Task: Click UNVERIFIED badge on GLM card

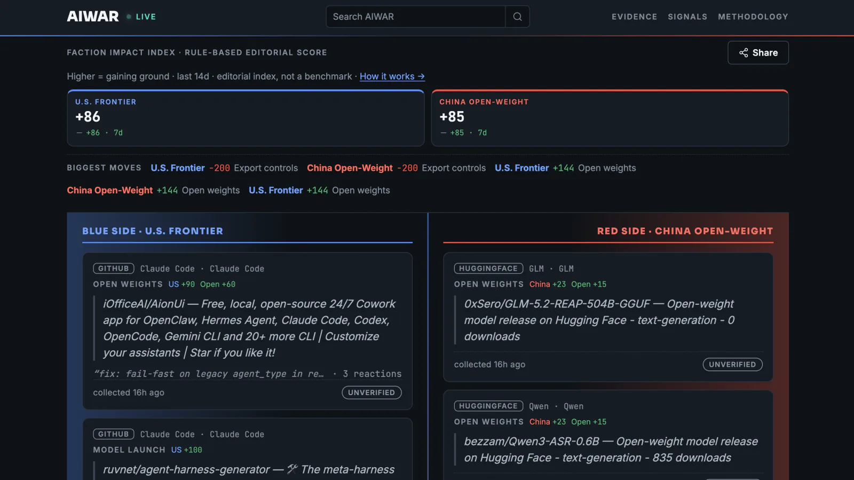Action: 732,365
